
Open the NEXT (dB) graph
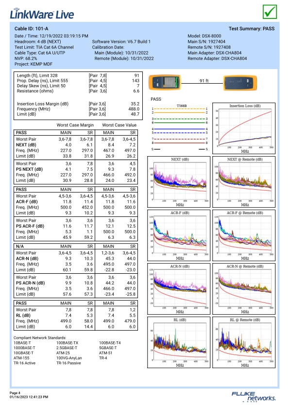click(x=179, y=182)
